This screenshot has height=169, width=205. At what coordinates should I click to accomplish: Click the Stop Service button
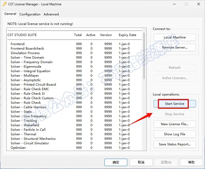tap(175, 114)
